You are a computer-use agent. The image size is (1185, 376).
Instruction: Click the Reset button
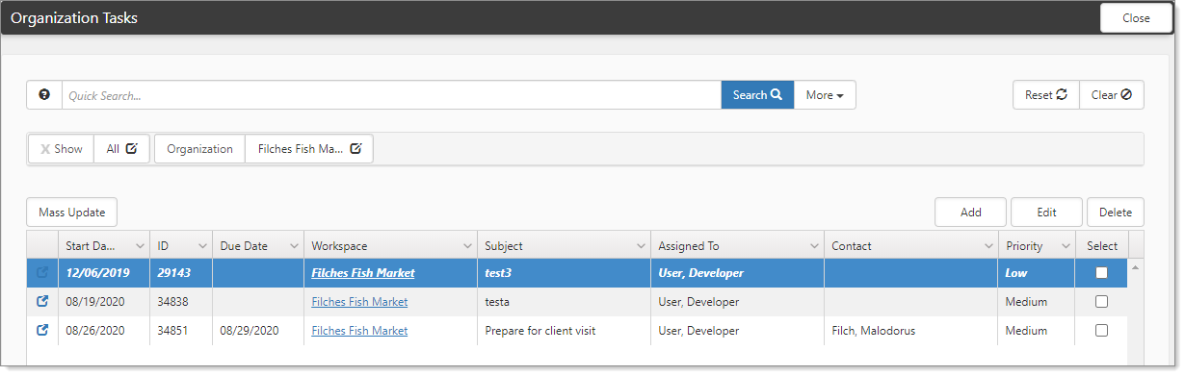pyautogui.click(x=1045, y=95)
